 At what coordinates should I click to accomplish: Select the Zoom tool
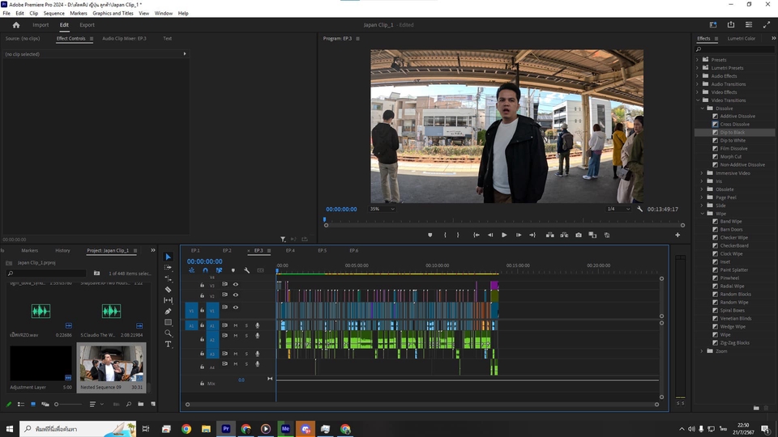(x=168, y=333)
